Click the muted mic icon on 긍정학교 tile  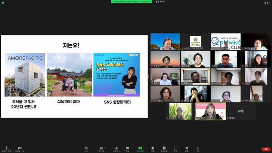[x=182, y=49]
